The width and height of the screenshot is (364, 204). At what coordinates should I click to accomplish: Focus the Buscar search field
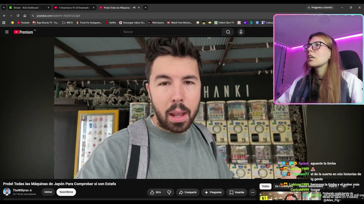pos(171,32)
